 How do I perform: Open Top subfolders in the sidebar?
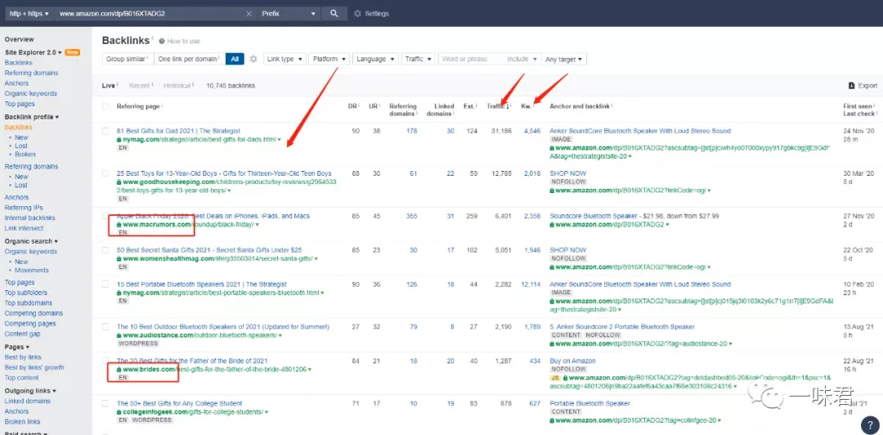26,293
